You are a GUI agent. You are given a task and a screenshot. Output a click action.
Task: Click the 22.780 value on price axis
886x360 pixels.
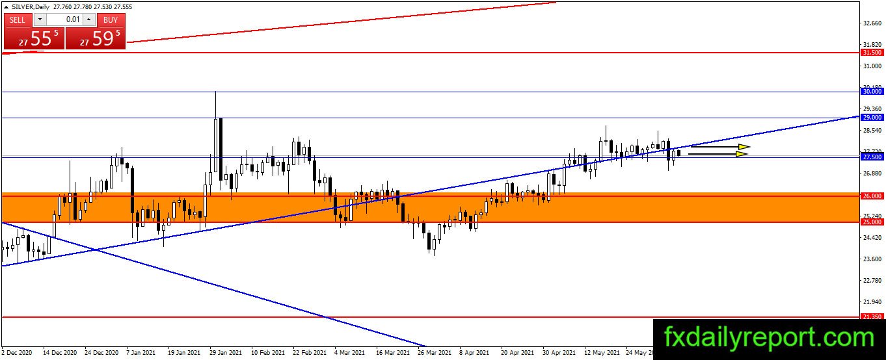click(x=872, y=281)
